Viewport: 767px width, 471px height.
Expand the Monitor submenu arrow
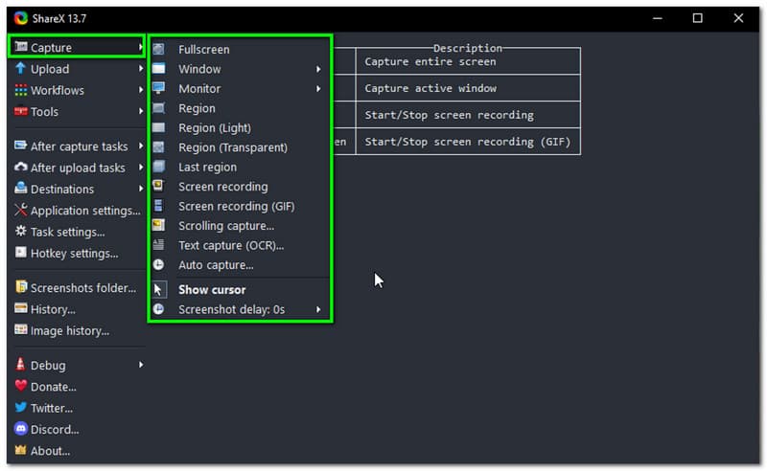318,89
